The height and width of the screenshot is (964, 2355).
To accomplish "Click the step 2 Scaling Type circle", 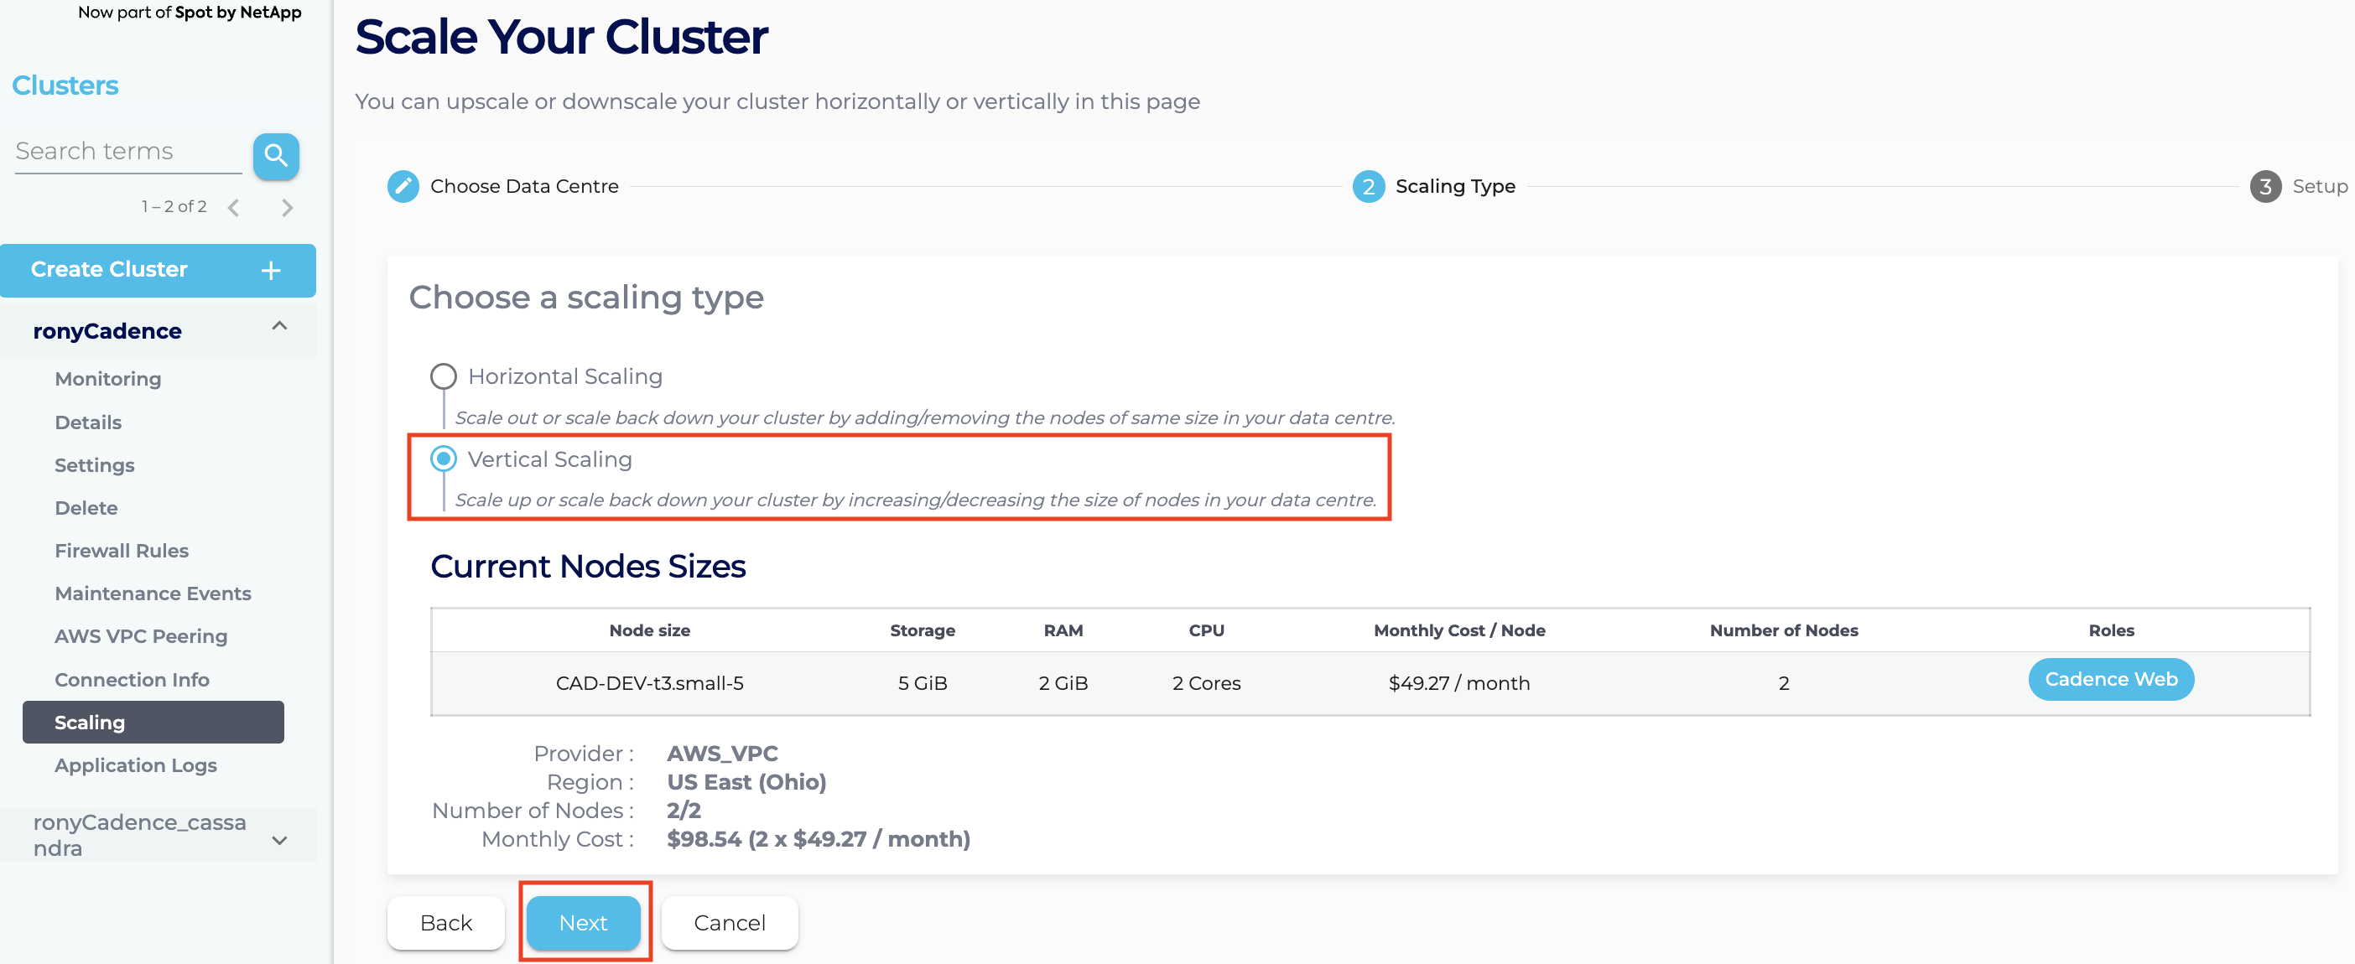I will 1368,186.
